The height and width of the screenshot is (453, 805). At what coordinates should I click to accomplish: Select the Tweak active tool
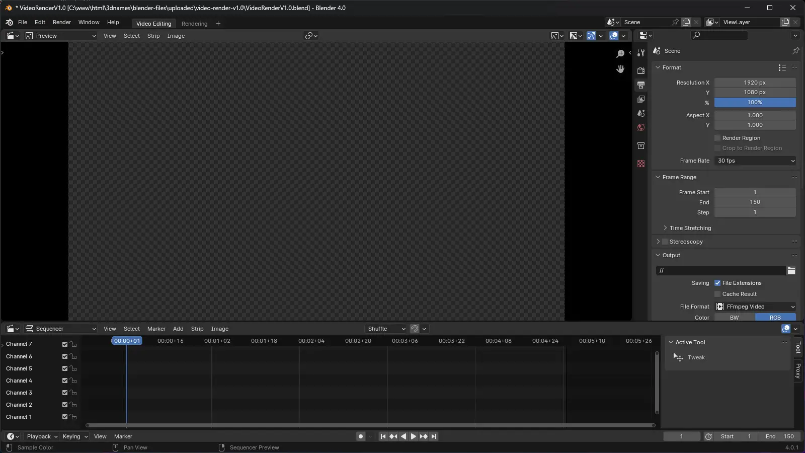[689, 357]
